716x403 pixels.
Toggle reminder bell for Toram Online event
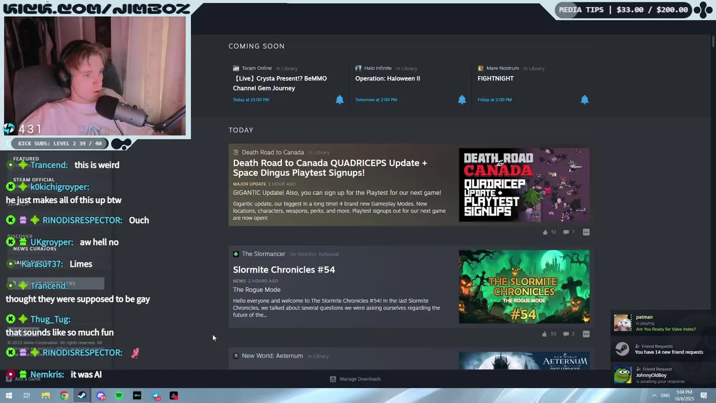tap(340, 100)
